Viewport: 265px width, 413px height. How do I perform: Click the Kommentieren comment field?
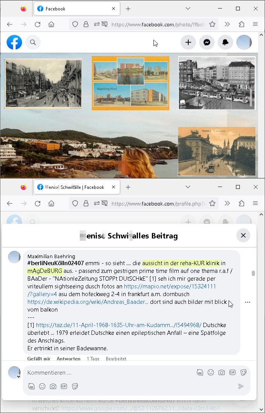pyautogui.click(x=111, y=373)
